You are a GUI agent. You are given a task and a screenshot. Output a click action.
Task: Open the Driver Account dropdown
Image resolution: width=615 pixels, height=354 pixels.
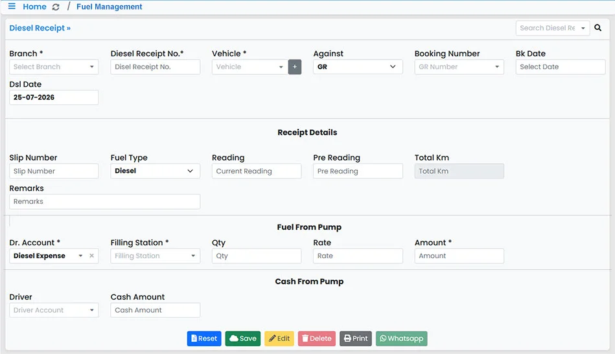tap(54, 310)
